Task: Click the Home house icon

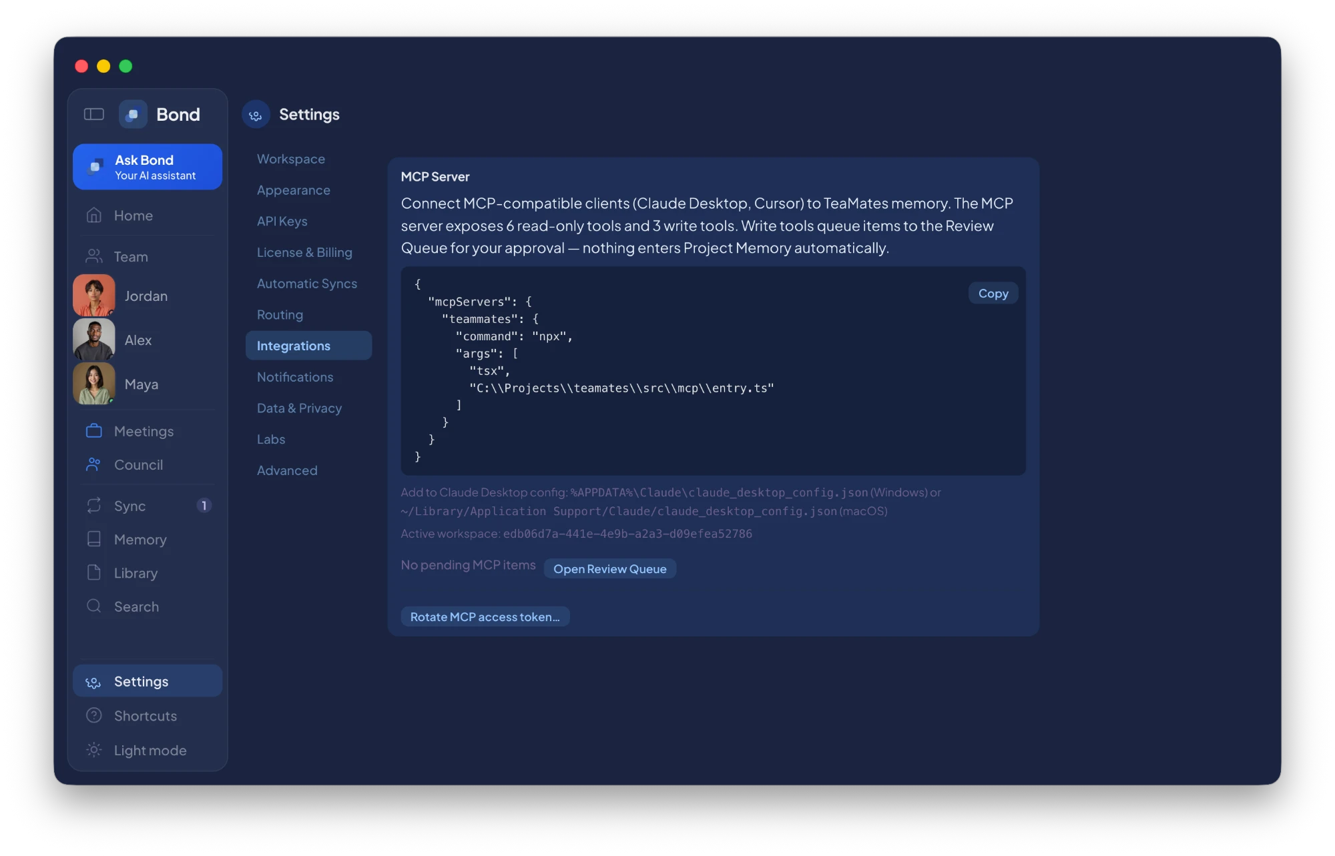Action: click(x=94, y=216)
